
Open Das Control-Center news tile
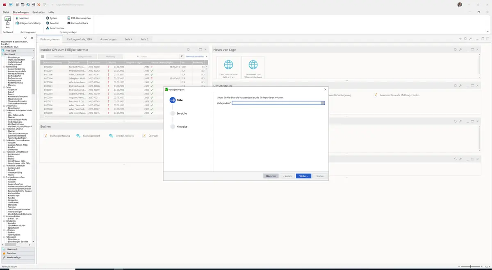coord(228,68)
